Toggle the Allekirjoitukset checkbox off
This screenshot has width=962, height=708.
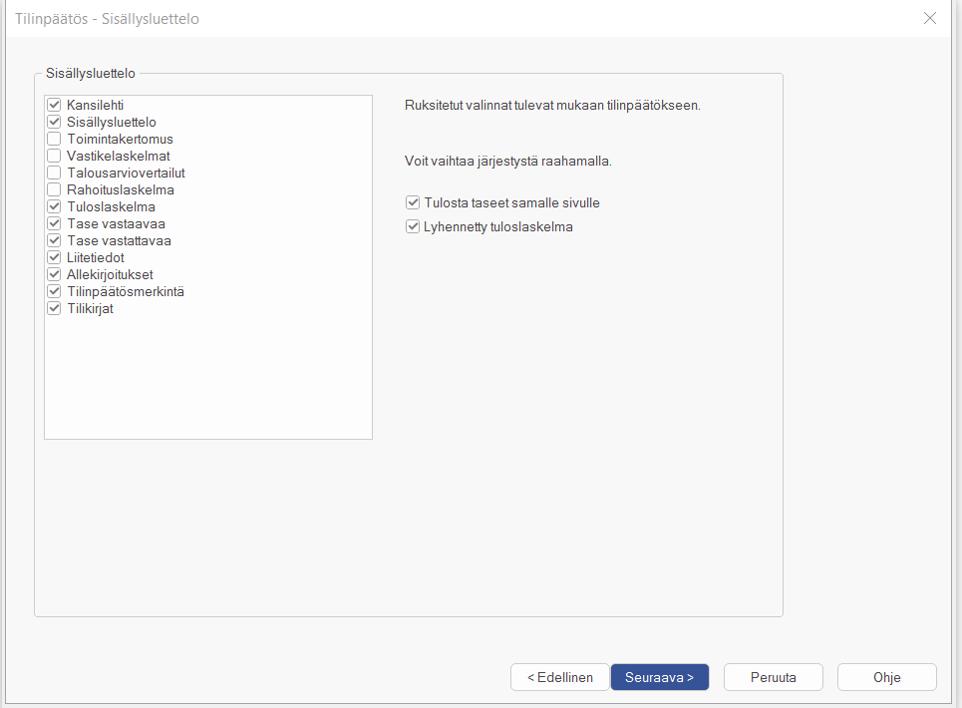pyautogui.click(x=55, y=274)
